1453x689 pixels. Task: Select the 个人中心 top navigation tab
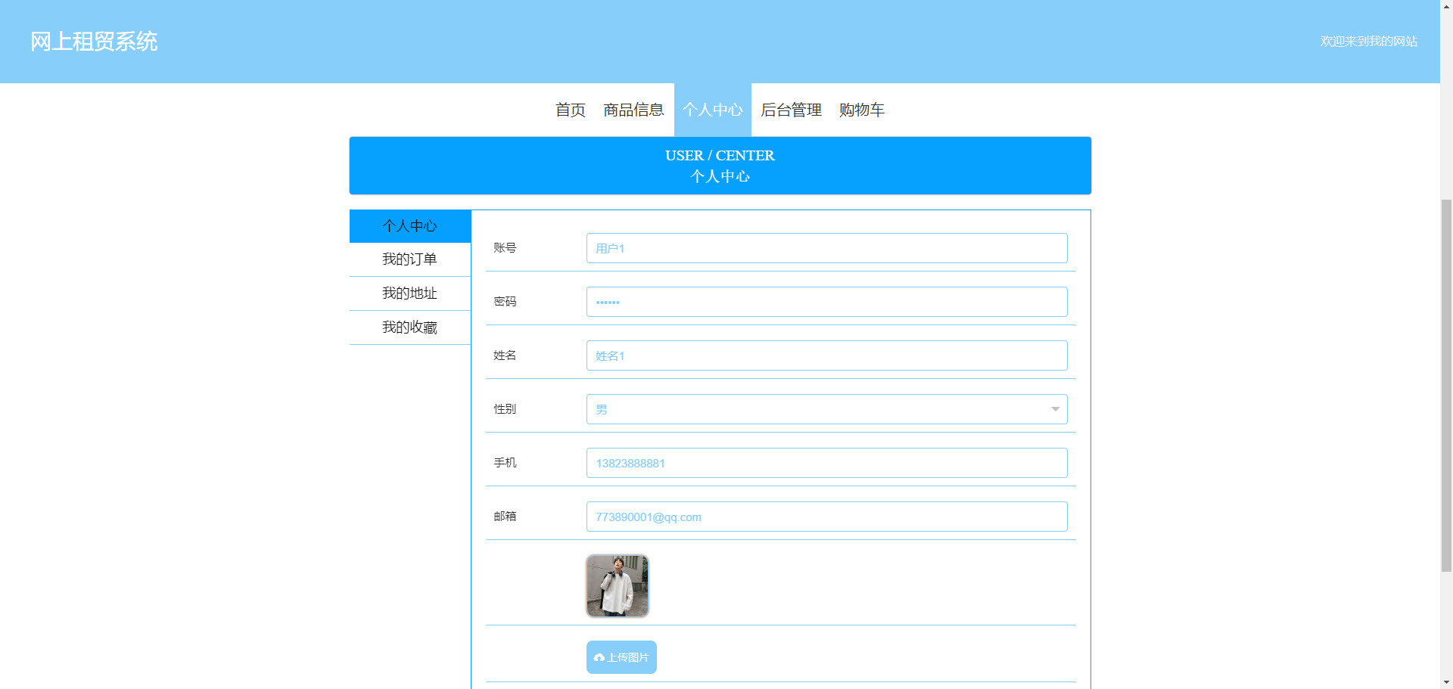pos(712,110)
